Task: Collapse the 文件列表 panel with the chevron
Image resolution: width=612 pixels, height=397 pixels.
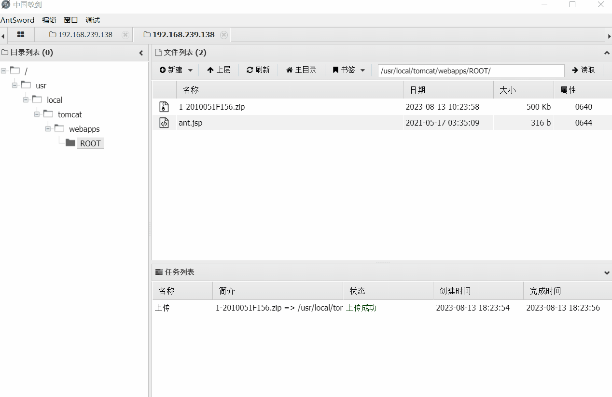Action: pos(607,53)
